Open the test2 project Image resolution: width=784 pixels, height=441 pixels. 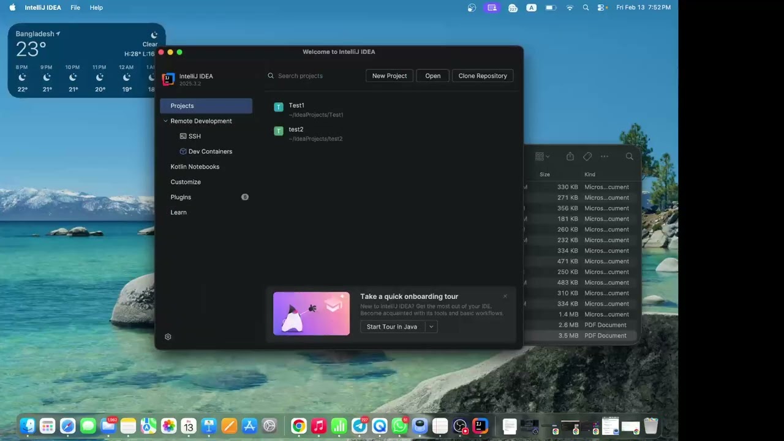point(391,134)
